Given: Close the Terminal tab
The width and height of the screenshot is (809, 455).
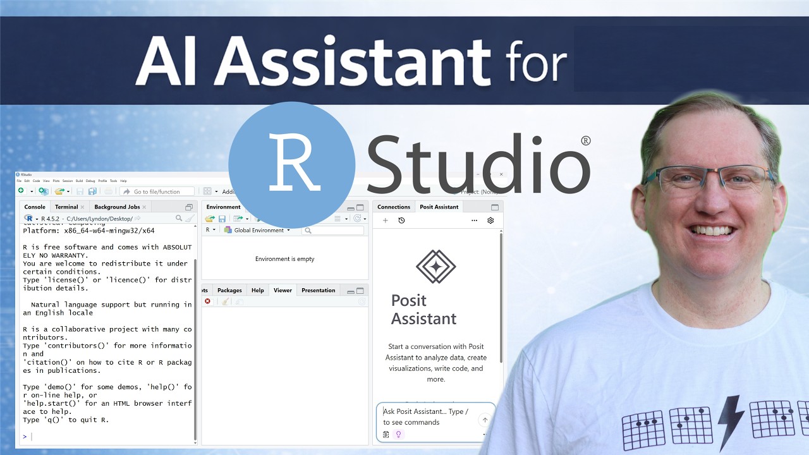Looking at the screenshot, I should 82,207.
